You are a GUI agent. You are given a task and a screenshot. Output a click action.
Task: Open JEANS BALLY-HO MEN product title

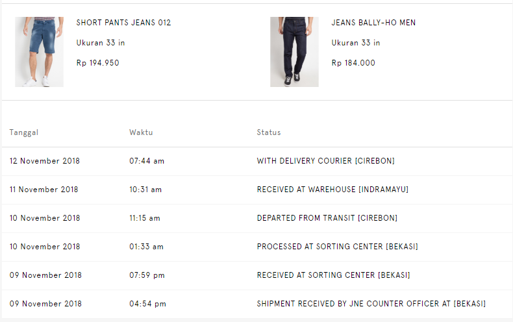[373, 23]
